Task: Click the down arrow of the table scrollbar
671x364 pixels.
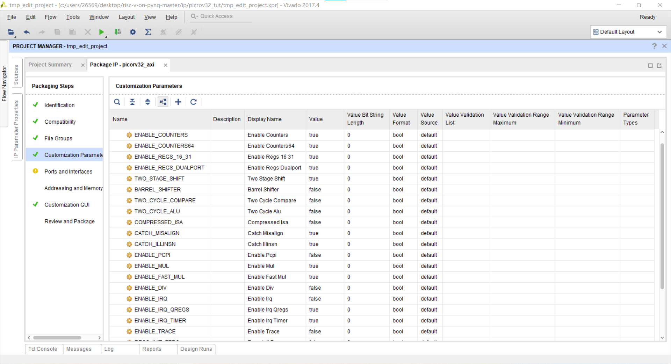Action: 662,338
